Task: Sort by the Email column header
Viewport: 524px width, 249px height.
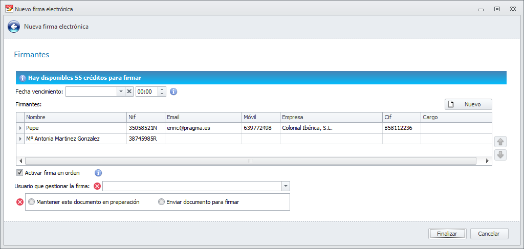Action: [204, 118]
